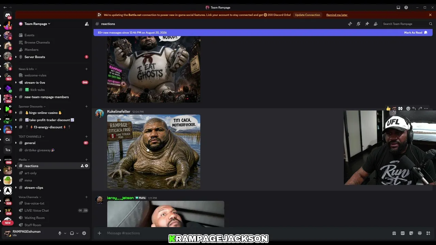Image resolution: width=436 pixels, height=245 pixels.
Task: Open the apps launcher in message bar
Action: (x=428, y=233)
